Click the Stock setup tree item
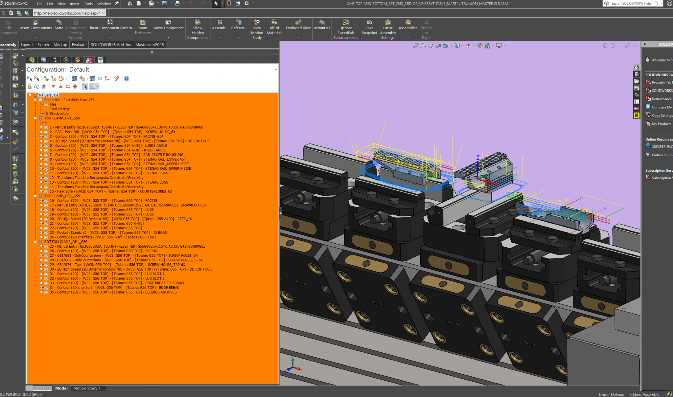Image resolution: width=673 pixels, height=397 pixels. (59, 114)
